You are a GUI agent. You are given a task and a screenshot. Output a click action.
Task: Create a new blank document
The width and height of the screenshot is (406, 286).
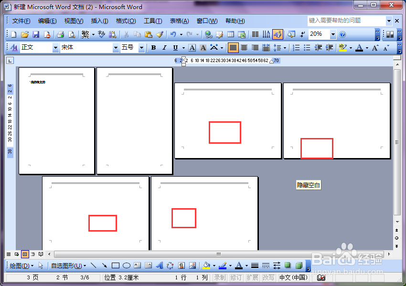[x=13, y=34]
